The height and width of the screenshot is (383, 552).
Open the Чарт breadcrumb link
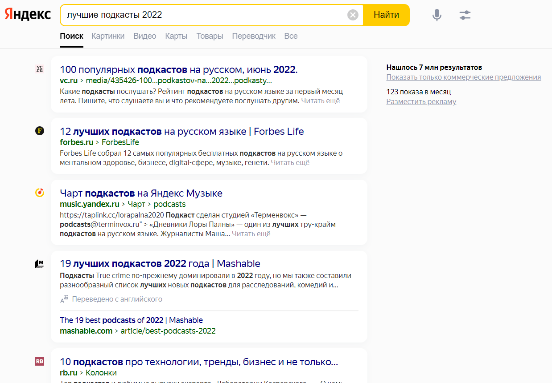[x=136, y=204]
